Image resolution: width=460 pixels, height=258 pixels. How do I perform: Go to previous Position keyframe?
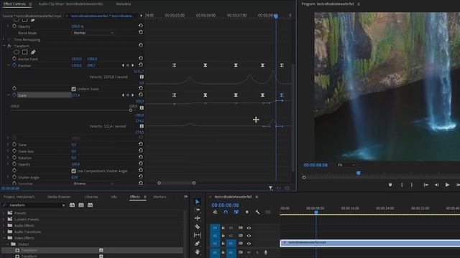[123, 65]
